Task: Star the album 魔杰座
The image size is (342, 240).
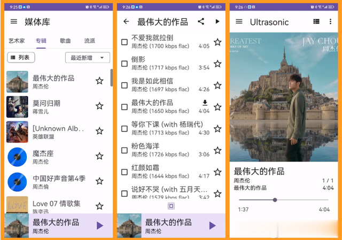Action: (99, 156)
